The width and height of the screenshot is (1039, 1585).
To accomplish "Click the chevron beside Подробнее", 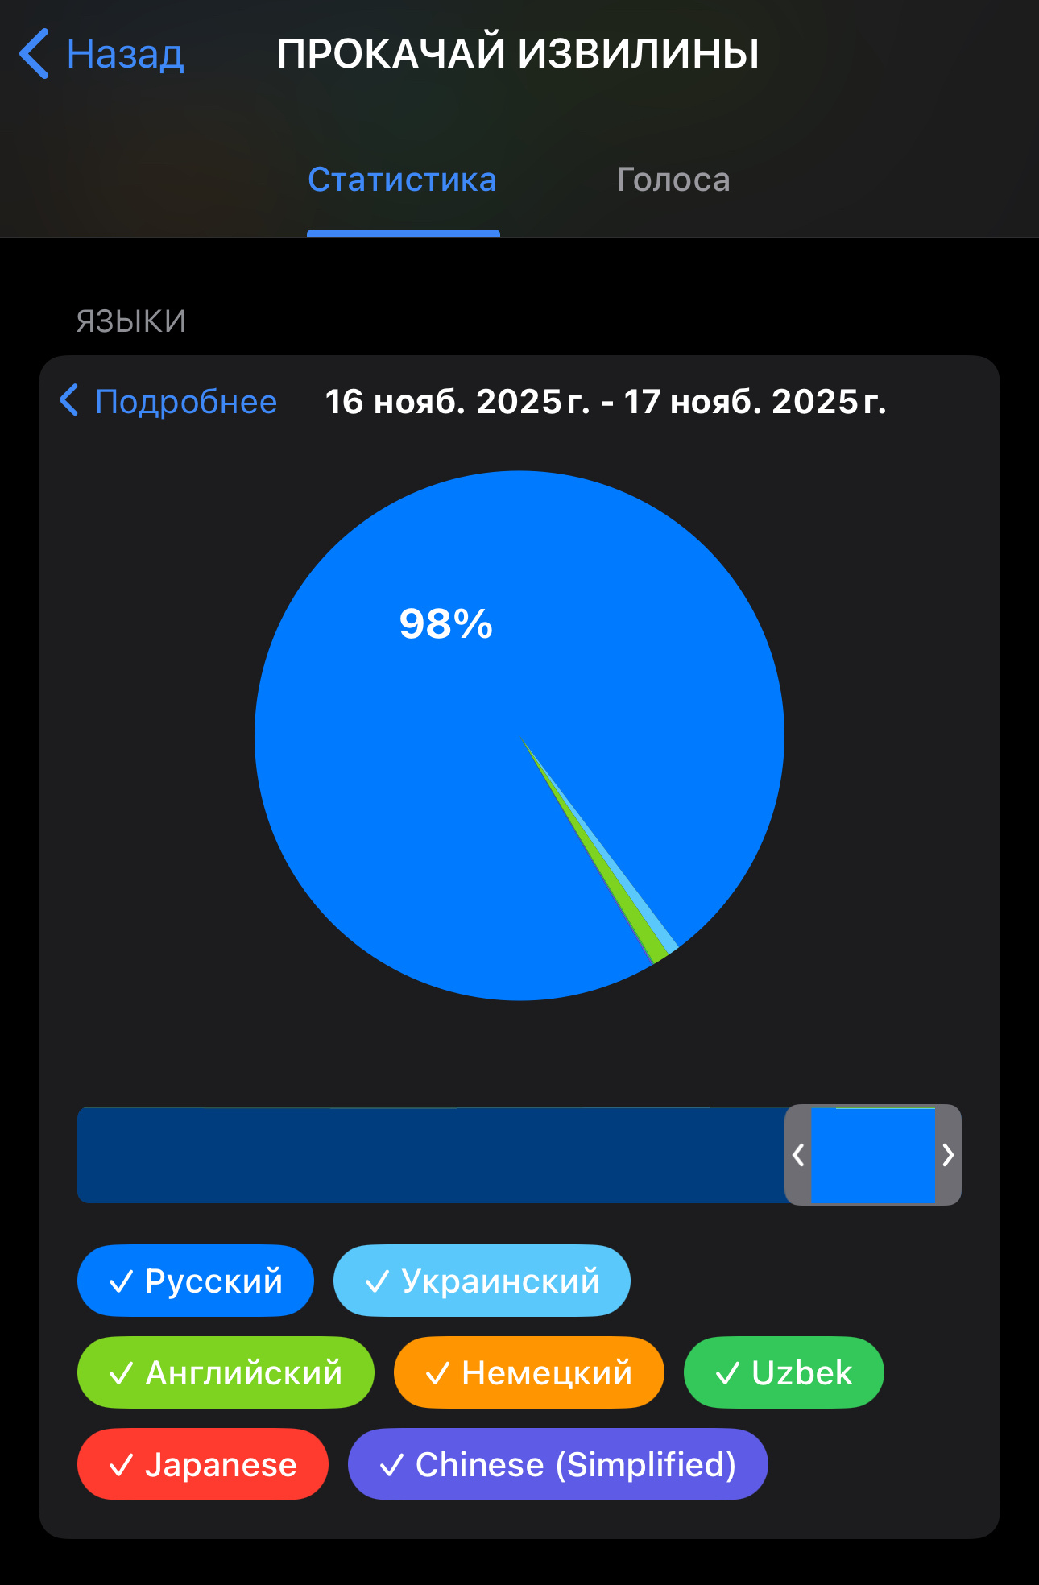I will (69, 400).
